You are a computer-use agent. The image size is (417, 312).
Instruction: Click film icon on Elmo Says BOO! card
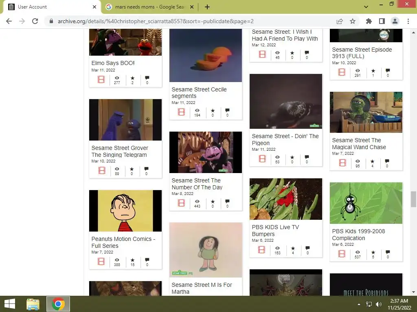101,79
